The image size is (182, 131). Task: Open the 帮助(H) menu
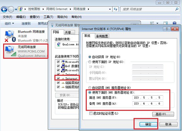[77, 17]
